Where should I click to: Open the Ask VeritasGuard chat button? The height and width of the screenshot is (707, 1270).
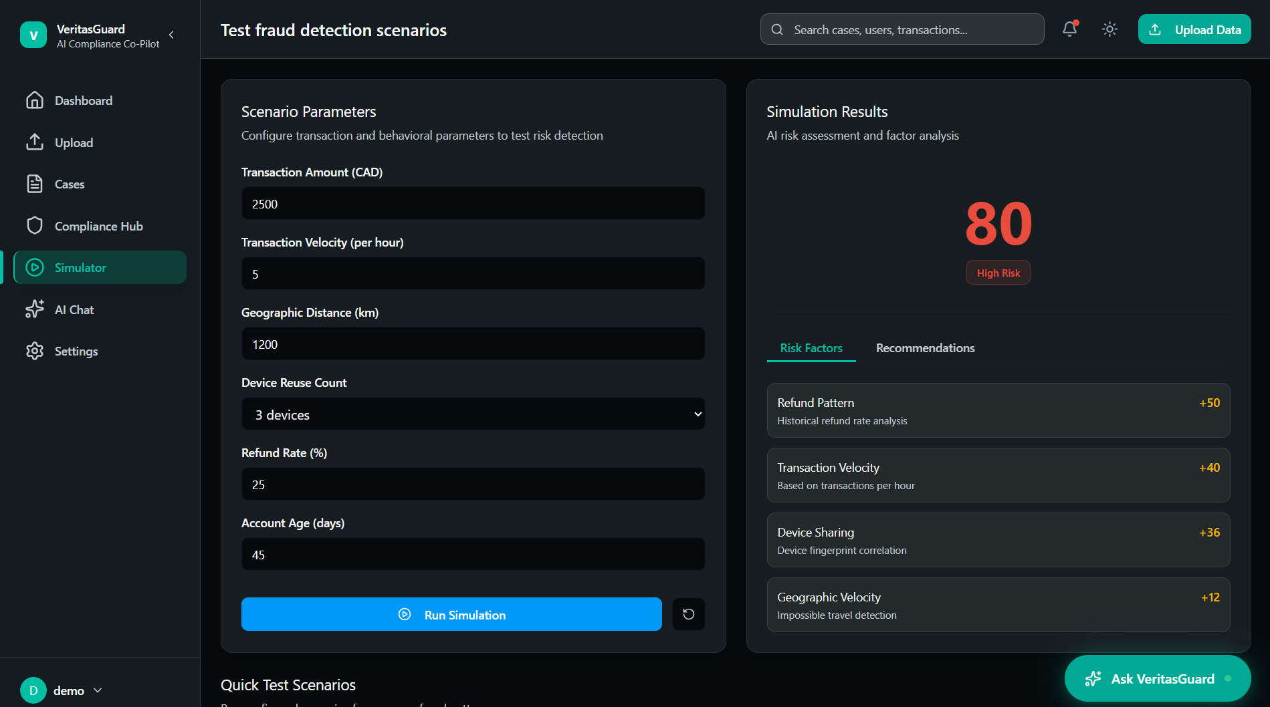coord(1158,678)
